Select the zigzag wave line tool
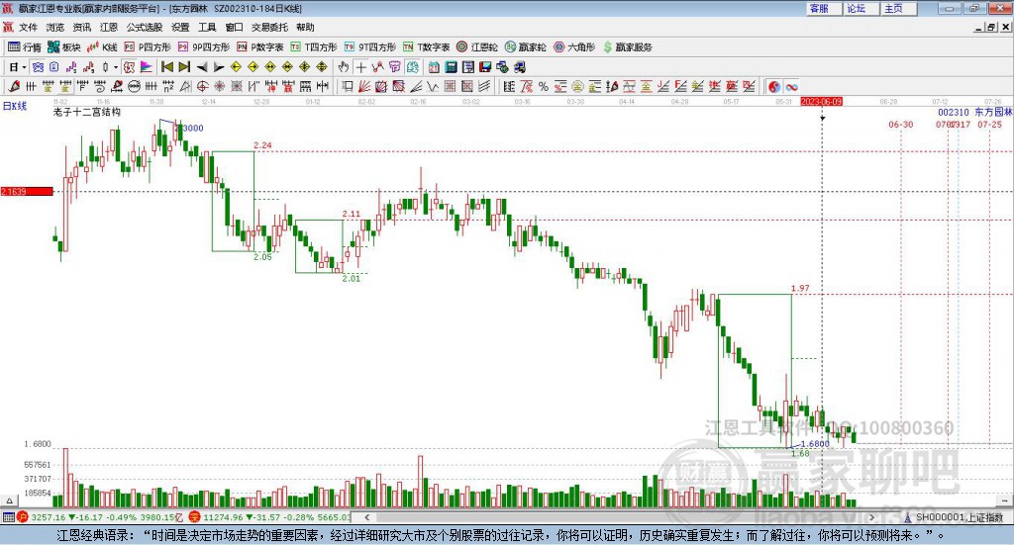The image size is (1014, 545). (x=433, y=86)
